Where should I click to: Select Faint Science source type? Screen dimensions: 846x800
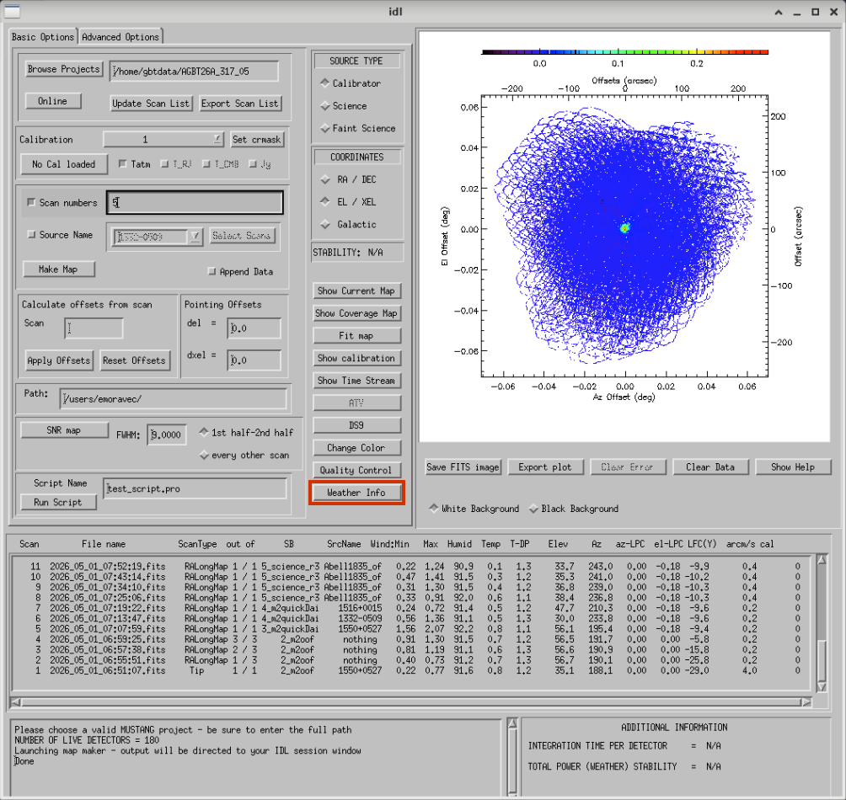click(x=324, y=128)
